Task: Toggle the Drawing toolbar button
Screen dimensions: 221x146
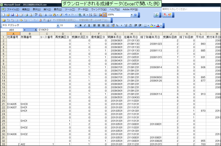Action: (x=105, y=15)
